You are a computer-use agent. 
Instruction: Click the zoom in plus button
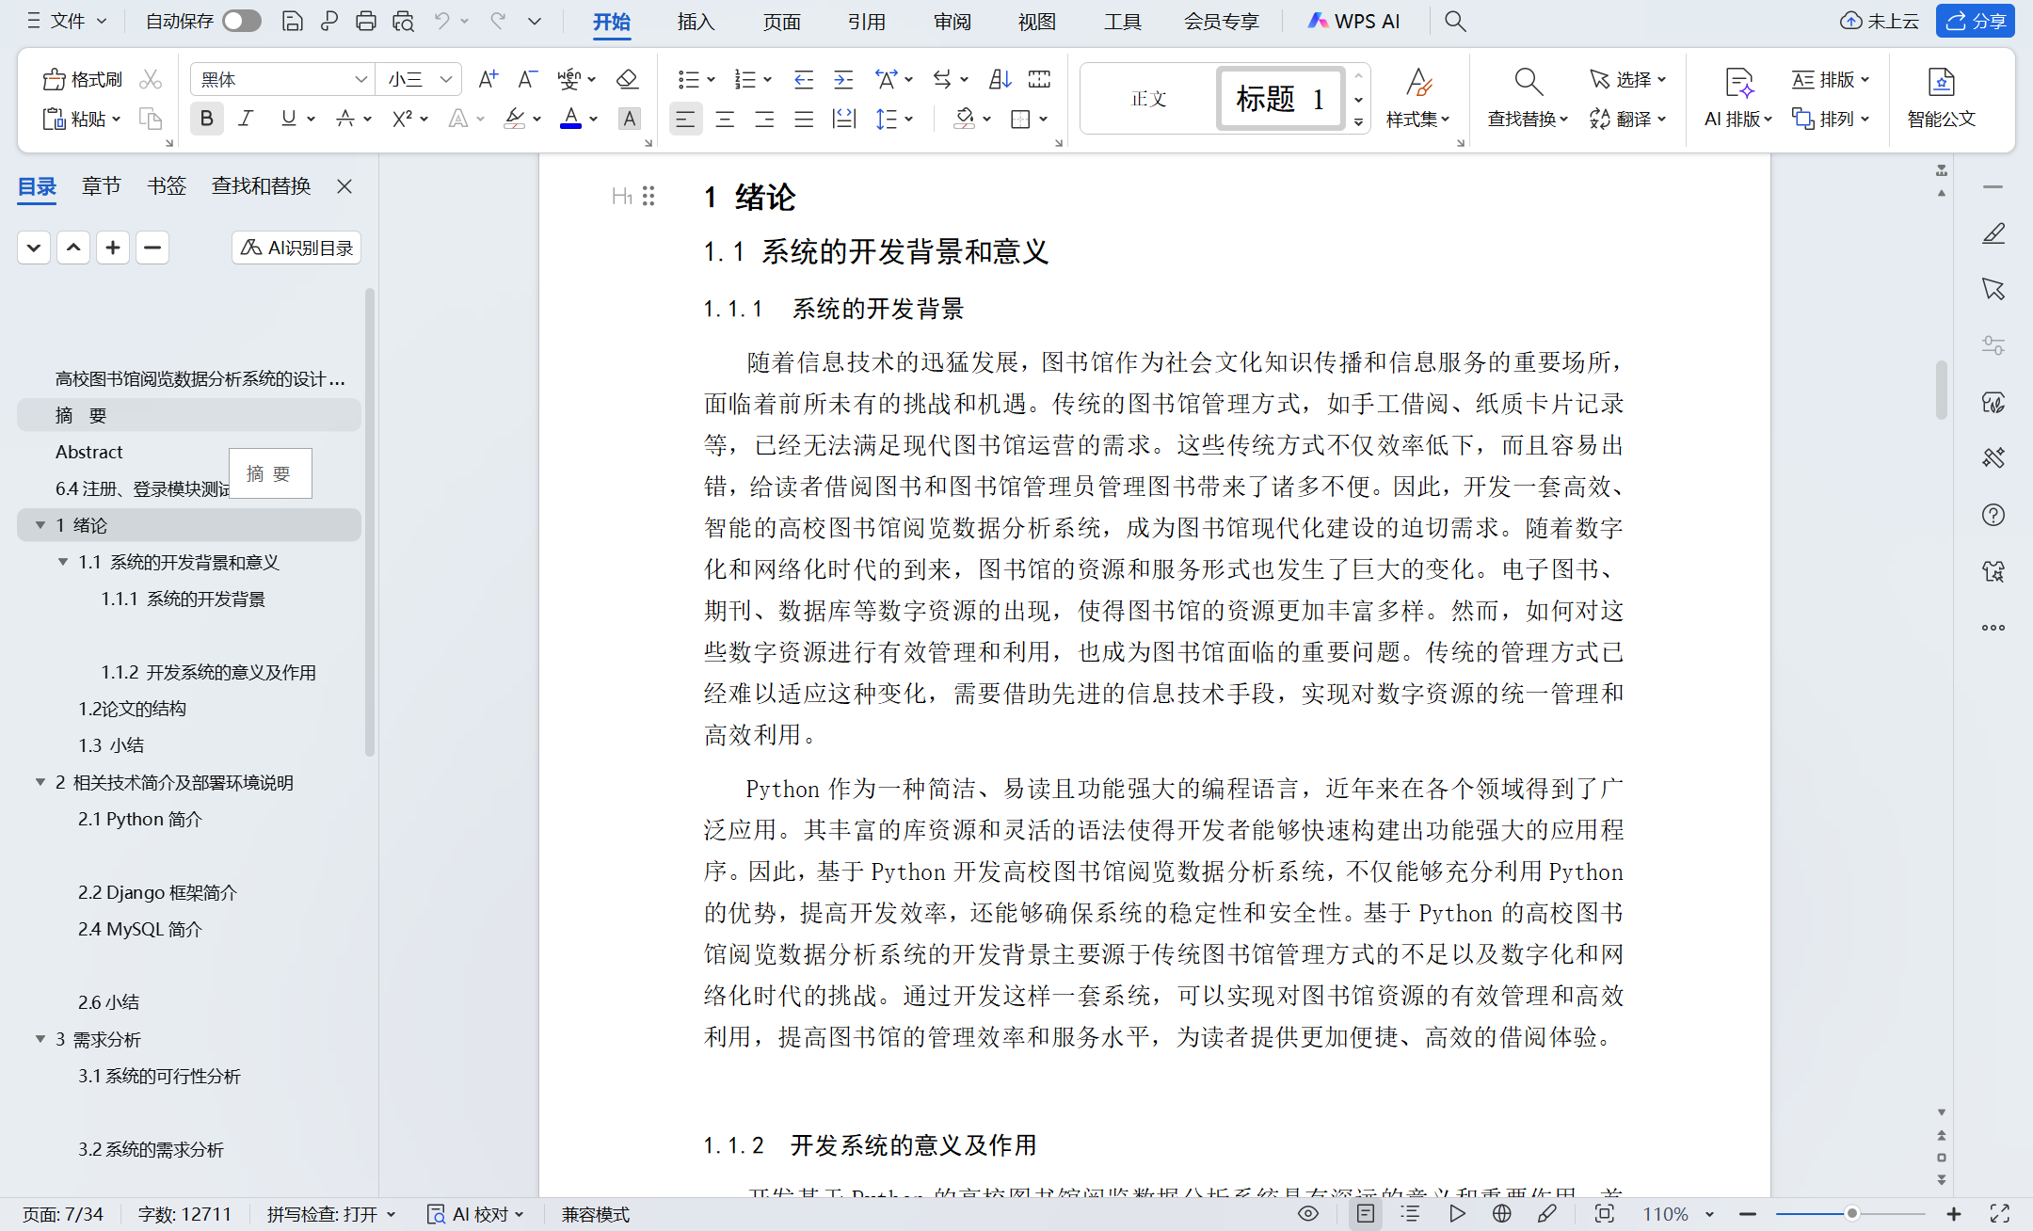click(1953, 1214)
